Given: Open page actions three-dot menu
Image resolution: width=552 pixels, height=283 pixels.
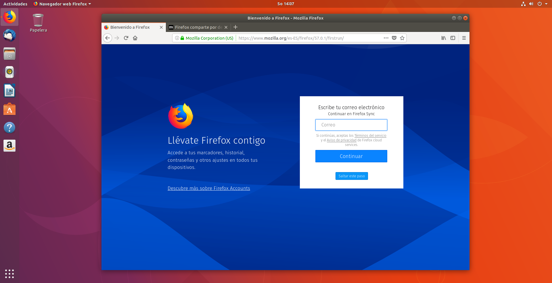Looking at the screenshot, I should pyautogui.click(x=386, y=38).
